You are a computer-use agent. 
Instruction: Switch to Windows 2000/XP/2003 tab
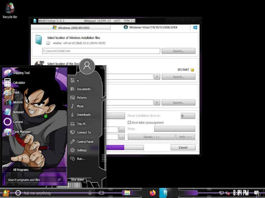71,28
